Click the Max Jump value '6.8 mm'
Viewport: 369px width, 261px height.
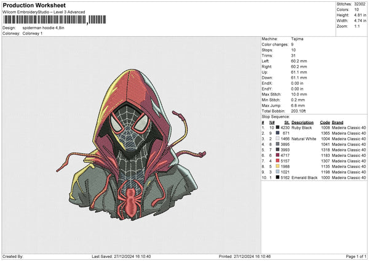pos(298,105)
